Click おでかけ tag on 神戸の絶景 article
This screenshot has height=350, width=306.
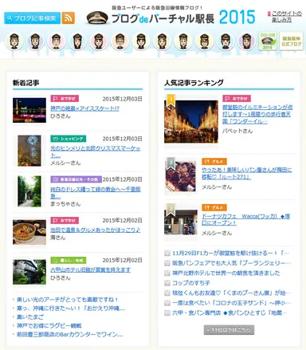[65, 99]
